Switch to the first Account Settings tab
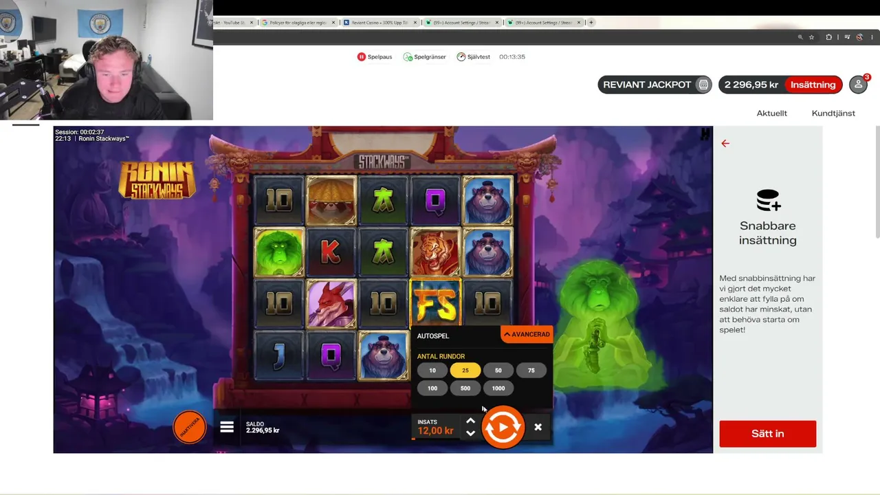 tap(462, 23)
